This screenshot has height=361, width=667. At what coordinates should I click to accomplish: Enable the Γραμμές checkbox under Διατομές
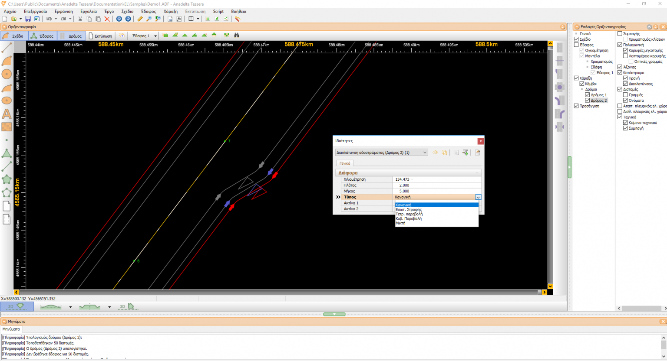point(625,94)
